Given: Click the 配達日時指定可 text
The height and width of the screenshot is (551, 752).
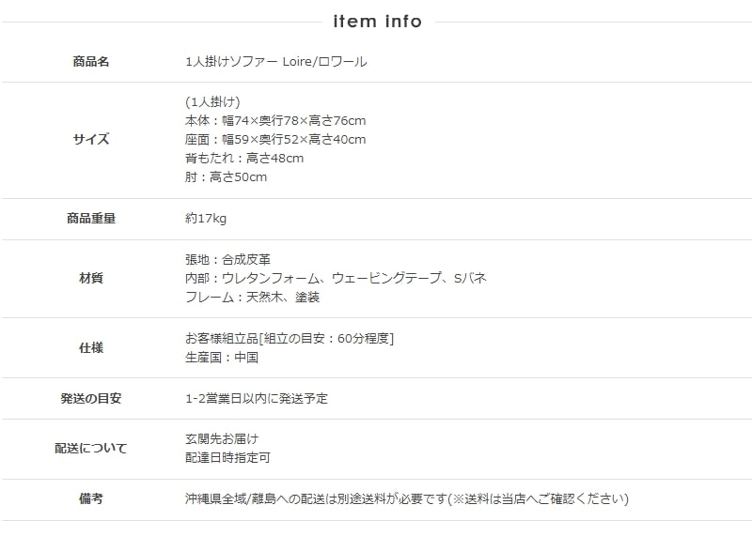Looking at the screenshot, I should 228,458.
